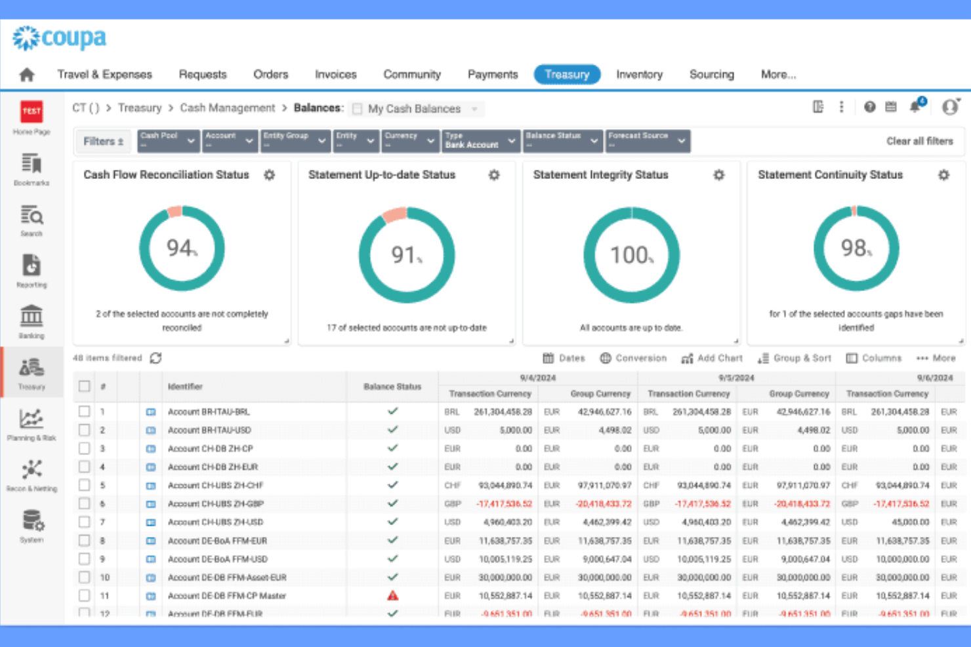The width and height of the screenshot is (971, 647).
Task: Check the row for Account BR-ITAU-BRL
Action: tap(84, 412)
